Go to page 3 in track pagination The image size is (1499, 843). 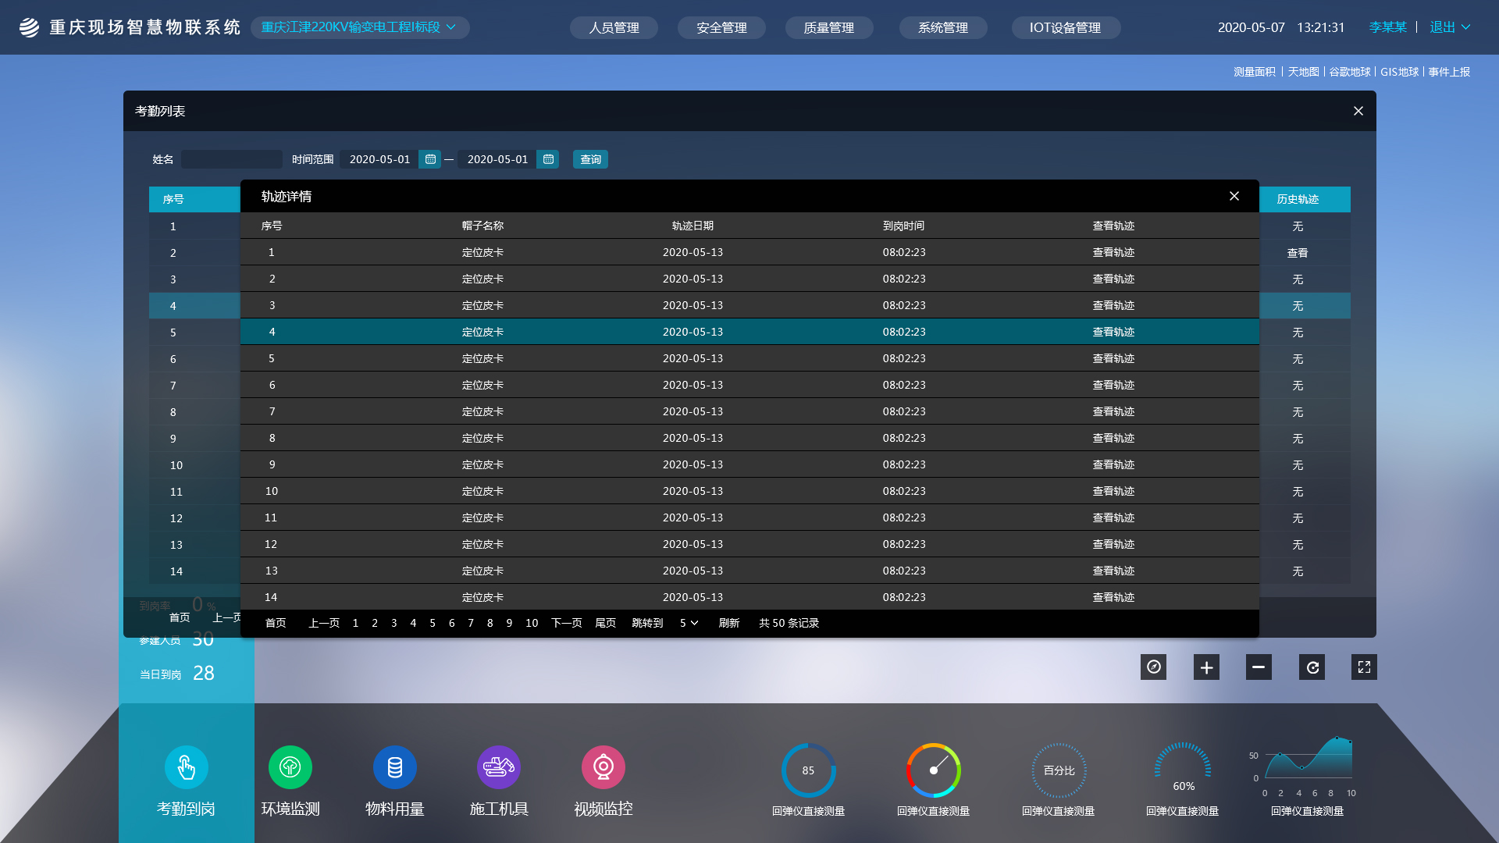pos(393,623)
